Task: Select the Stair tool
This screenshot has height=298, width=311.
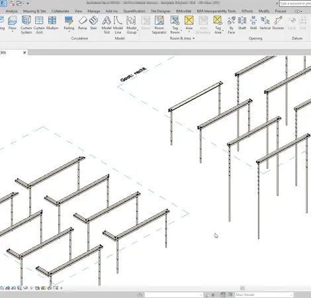Action: 93,23
